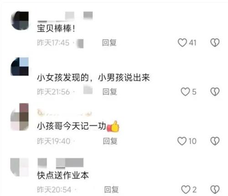228x196 pixels.
Task: Like the 快点送作业本 comment
Action: click(x=186, y=190)
